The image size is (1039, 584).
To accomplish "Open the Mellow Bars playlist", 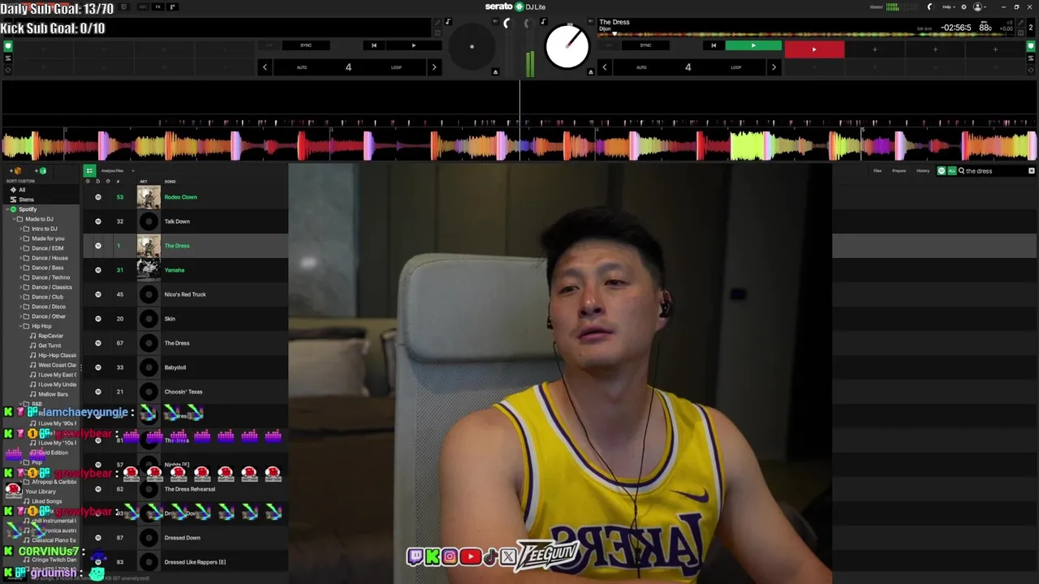I will coord(54,394).
